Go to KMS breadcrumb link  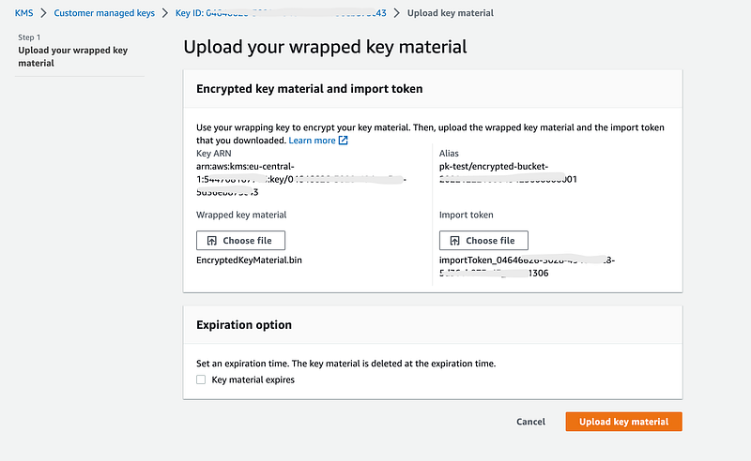tap(24, 13)
